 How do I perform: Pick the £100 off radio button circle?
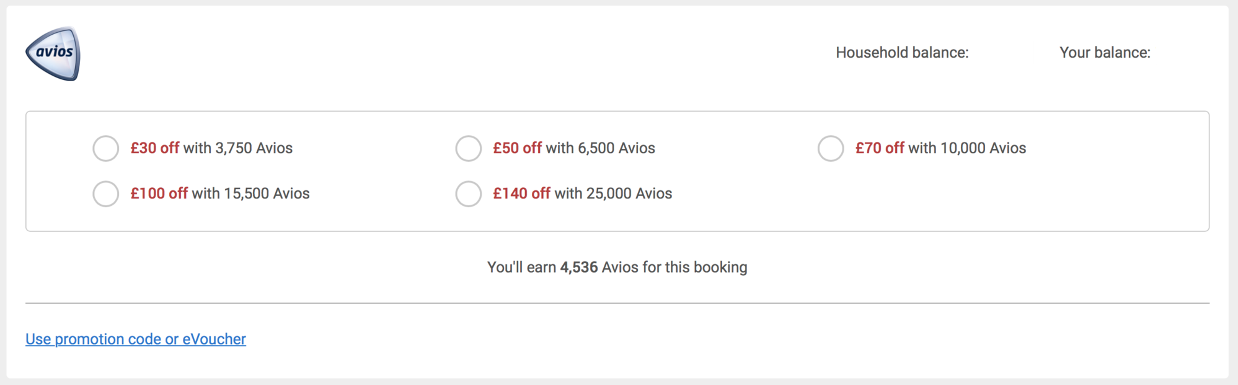106,194
